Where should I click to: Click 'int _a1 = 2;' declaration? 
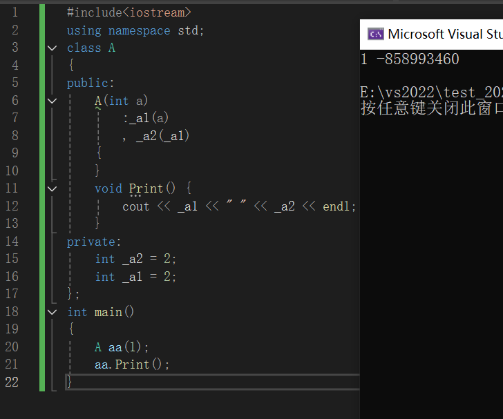[135, 276]
